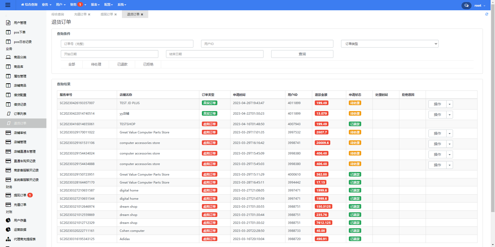Close the 退货订单 tab
This screenshot has height=247, width=495.
142,14
